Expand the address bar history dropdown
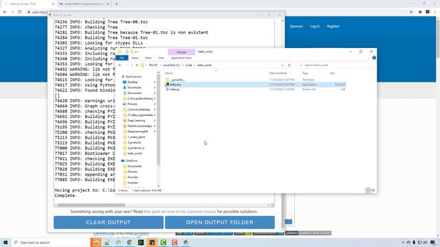The height and width of the screenshot is (247, 440). pyautogui.click(x=283, y=65)
